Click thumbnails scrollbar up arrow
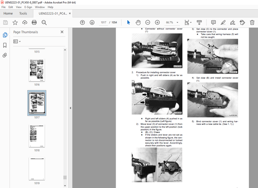Screen dimensions: 258x188 point(65,50)
